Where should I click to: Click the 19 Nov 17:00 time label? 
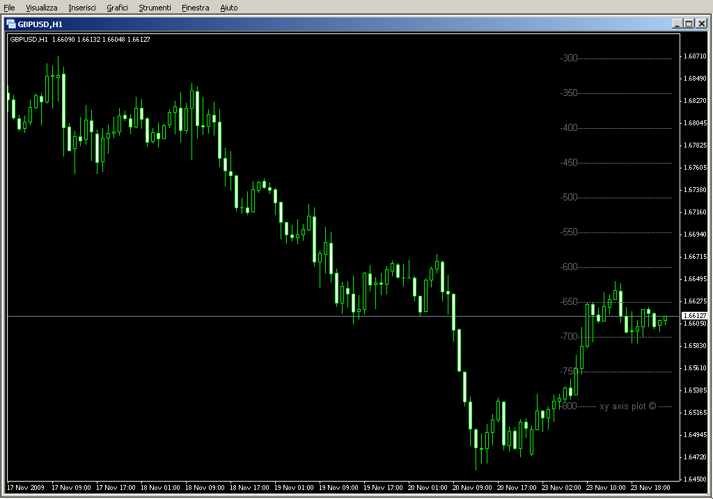(x=383, y=488)
